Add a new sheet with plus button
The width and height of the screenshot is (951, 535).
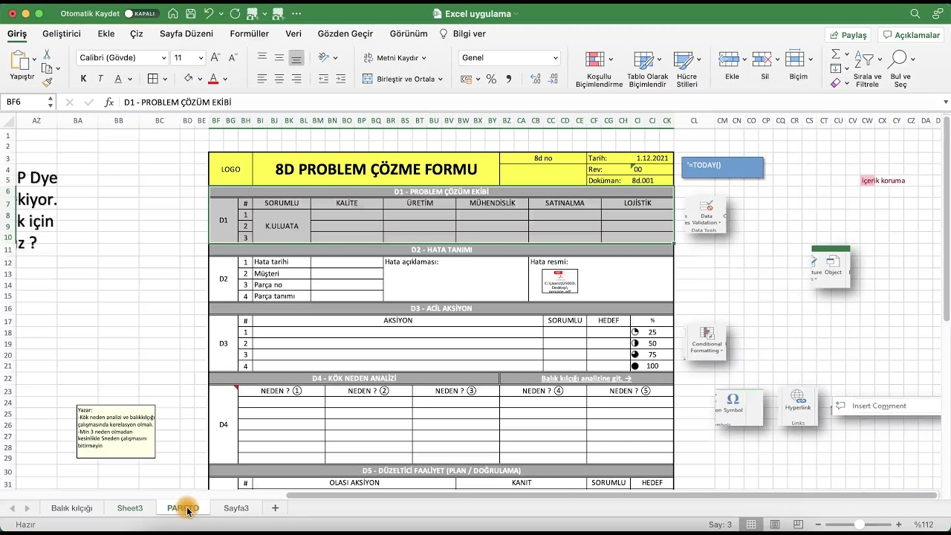tap(275, 508)
